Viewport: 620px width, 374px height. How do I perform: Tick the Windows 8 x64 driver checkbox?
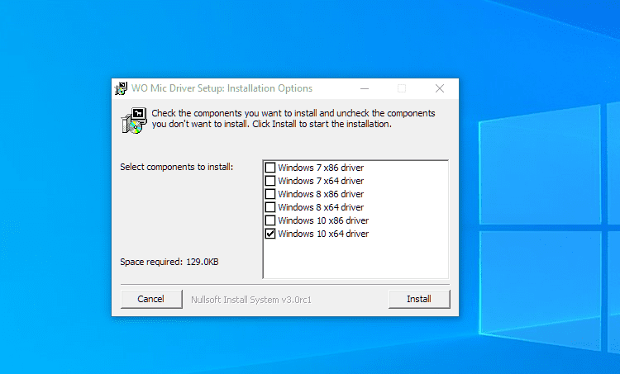tap(270, 207)
